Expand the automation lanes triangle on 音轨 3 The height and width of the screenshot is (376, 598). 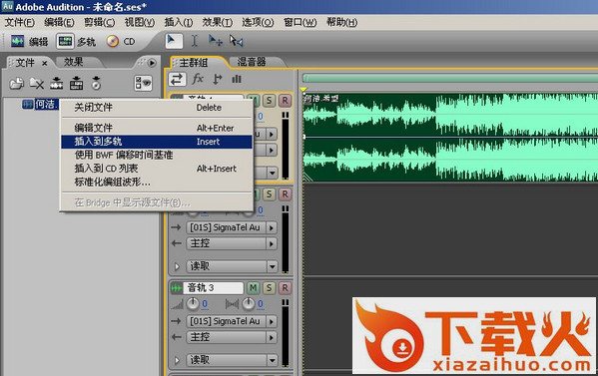pyautogui.click(x=177, y=360)
